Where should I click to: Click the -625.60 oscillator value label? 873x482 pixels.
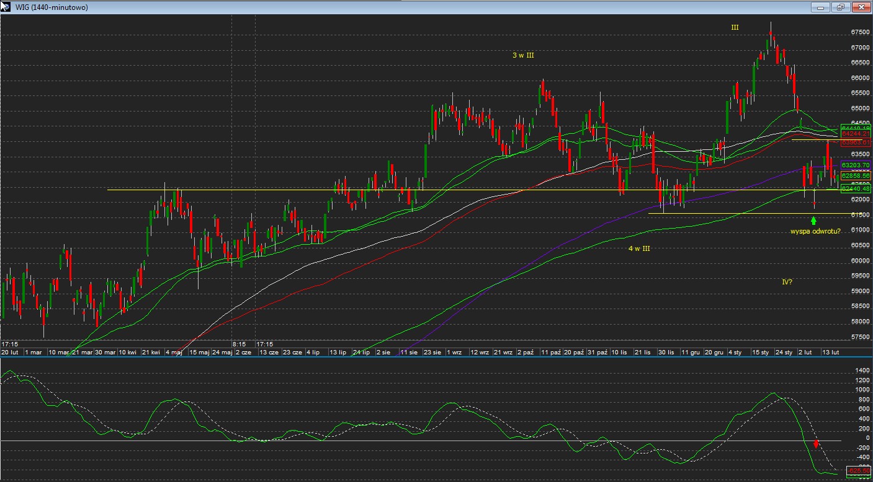click(x=858, y=471)
